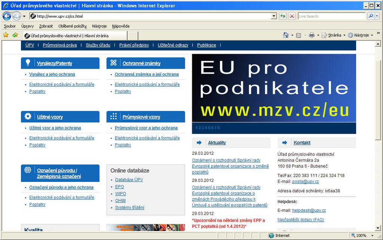Click the Internet Explorer logo in title bar
Image resolution: width=383 pixels, height=240 pixels.
6,6
